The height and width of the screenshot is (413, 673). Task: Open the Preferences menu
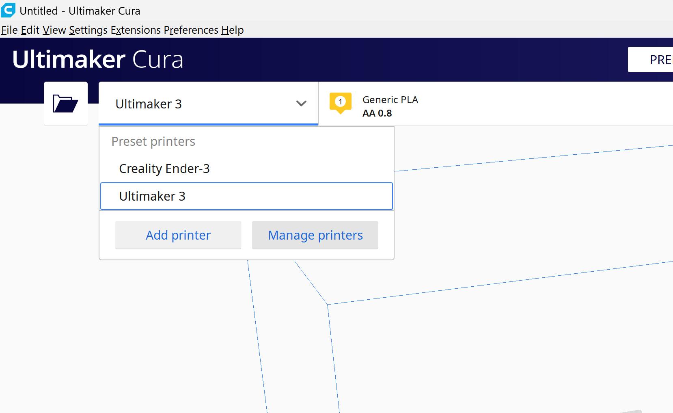[x=191, y=30]
